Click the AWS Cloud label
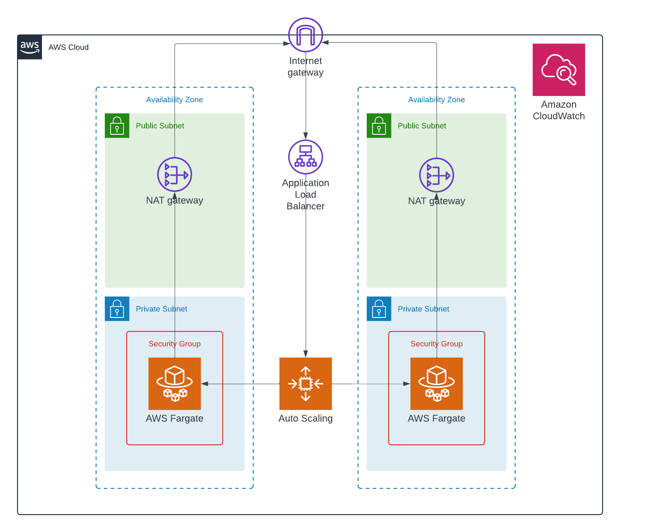This screenshot has height=532, width=651. [x=69, y=47]
